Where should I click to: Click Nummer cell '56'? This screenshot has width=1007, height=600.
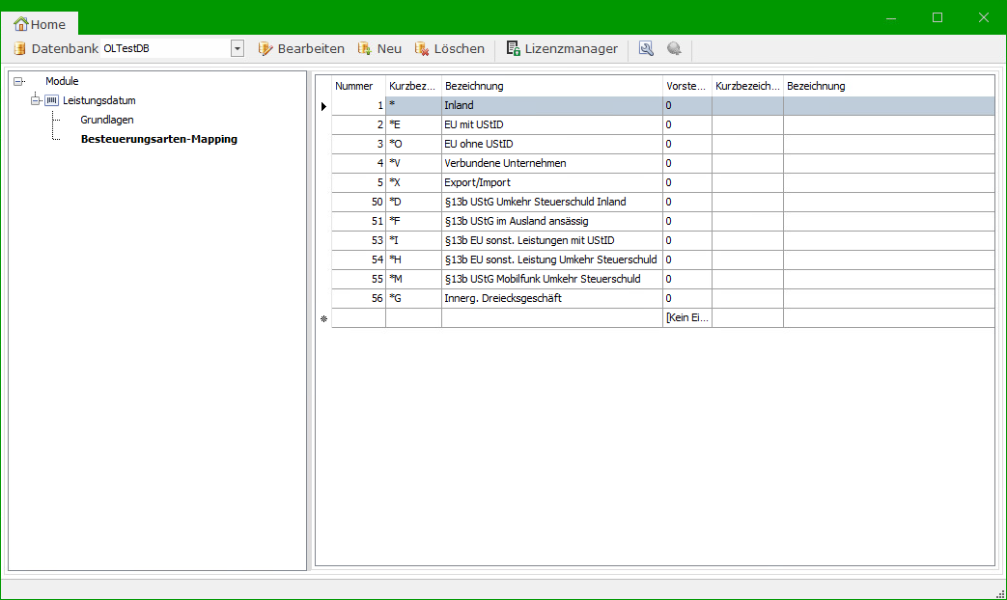pyautogui.click(x=358, y=298)
